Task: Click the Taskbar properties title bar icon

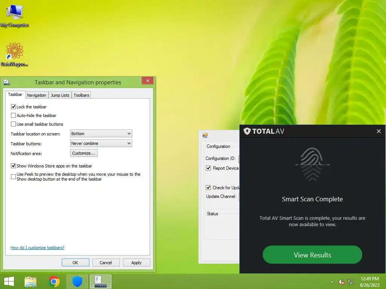Action: coord(7,82)
